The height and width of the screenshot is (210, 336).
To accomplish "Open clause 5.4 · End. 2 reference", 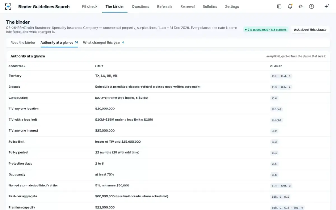I will click(281, 186).
